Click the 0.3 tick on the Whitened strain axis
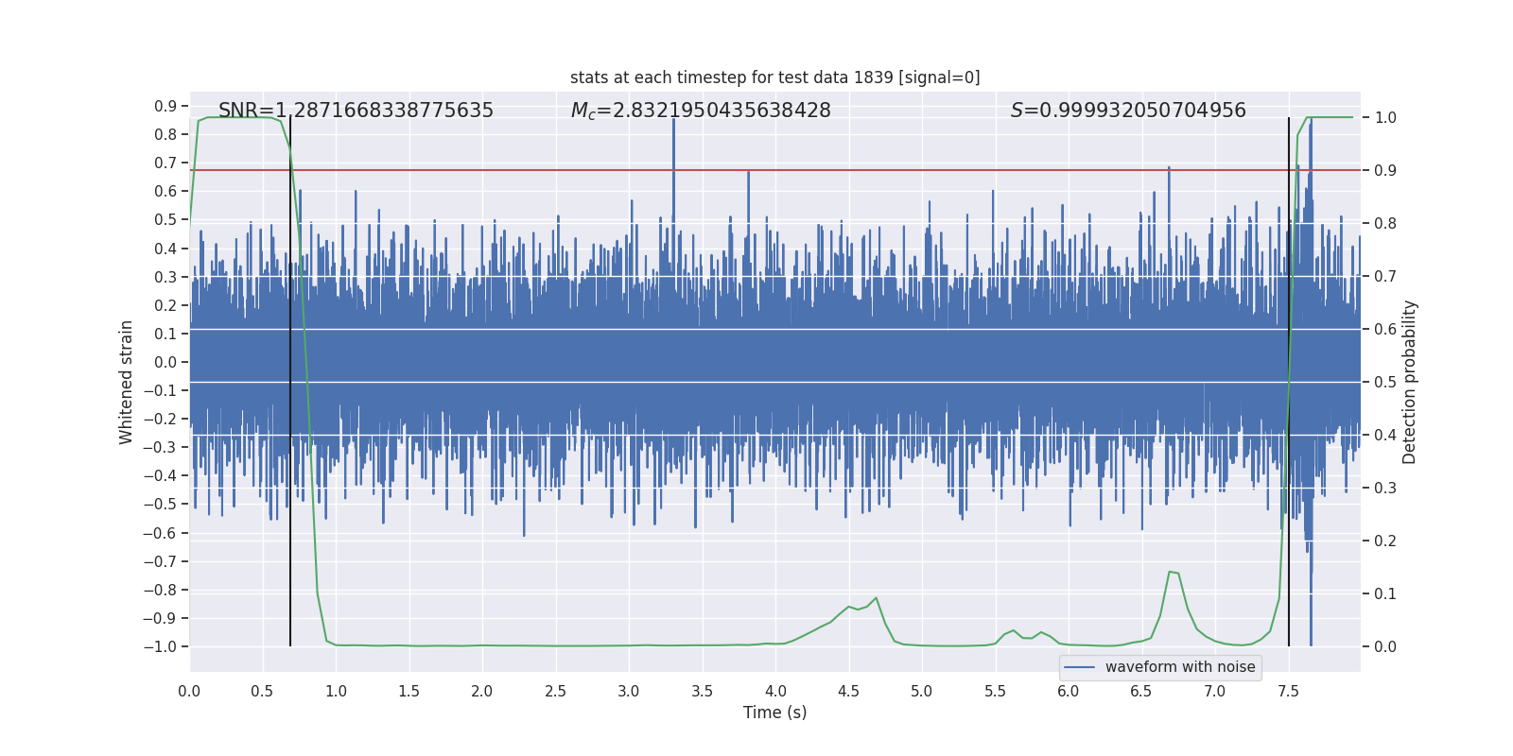1513x756 pixels. click(165, 277)
